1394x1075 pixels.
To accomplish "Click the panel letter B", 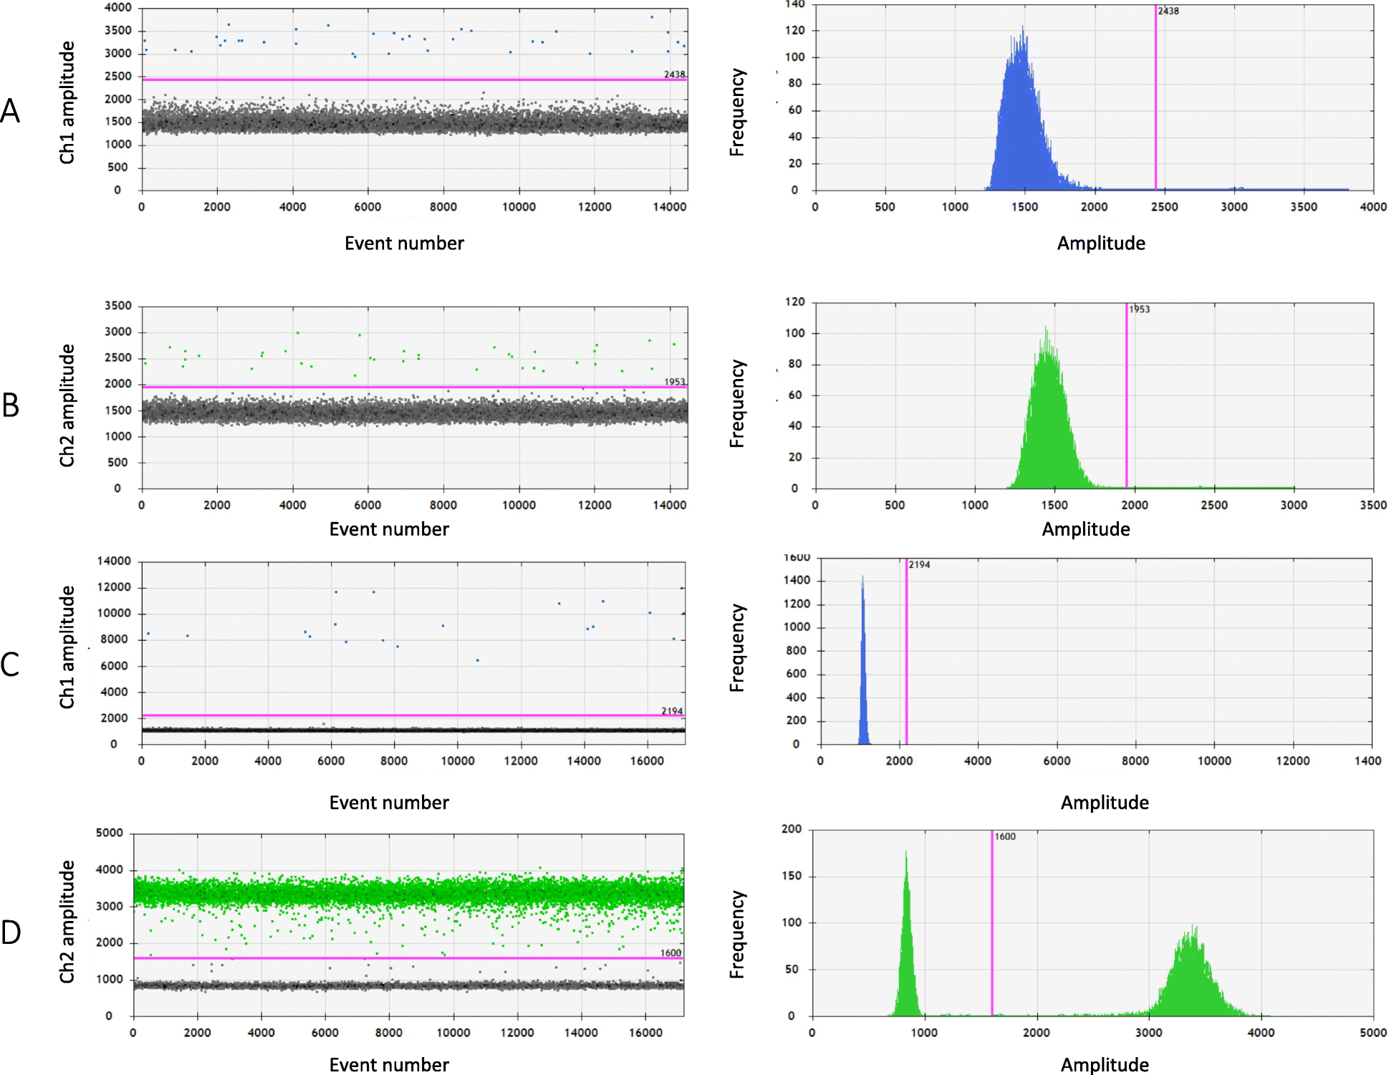I will click(11, 405).
